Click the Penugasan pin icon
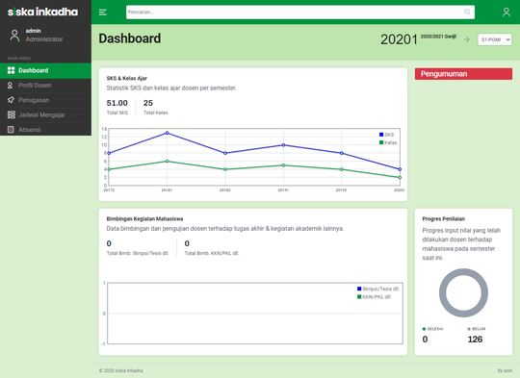The width and height of the screenshot is (520, 378). (11, 100)
